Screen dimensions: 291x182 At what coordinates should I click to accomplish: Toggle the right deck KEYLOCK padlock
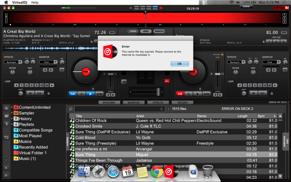point(222,54)
